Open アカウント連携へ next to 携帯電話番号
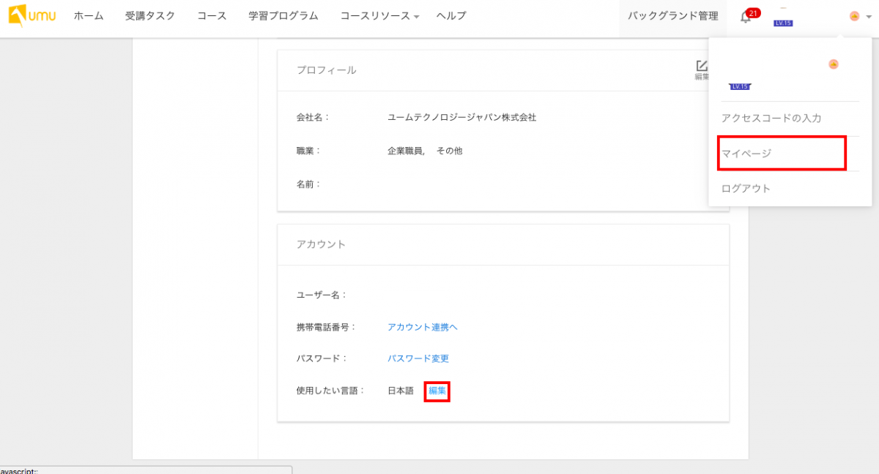Viewport: 879px width, 474px height. [x=423, y=327]
